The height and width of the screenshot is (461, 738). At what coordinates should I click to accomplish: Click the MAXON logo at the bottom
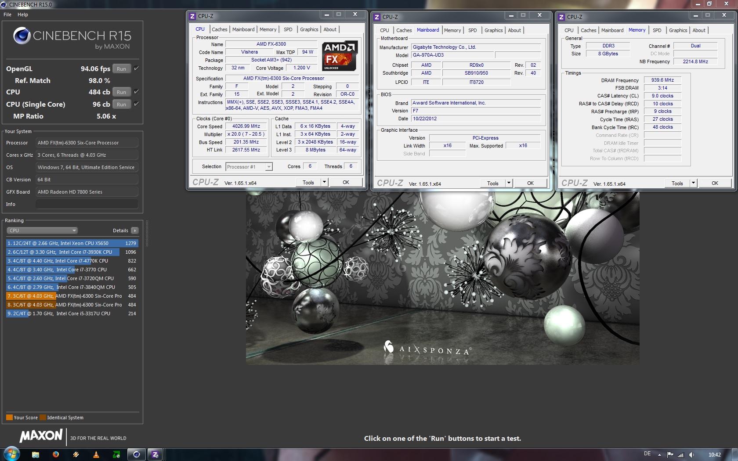tap(41, 436)
